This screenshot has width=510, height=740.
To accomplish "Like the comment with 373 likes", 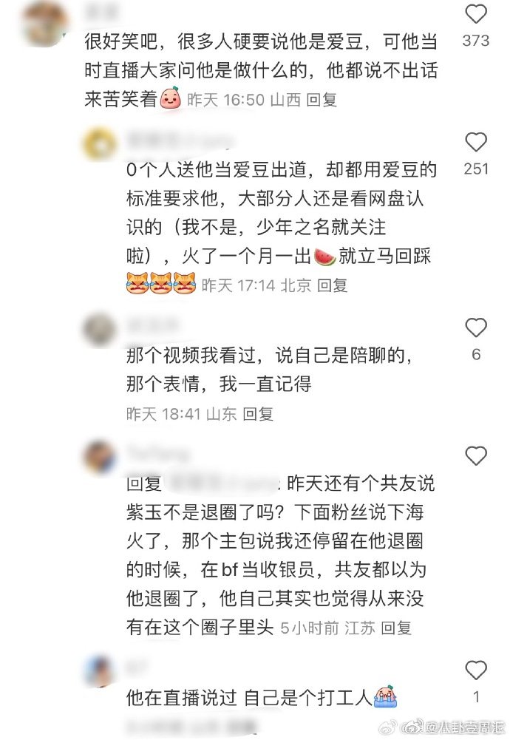I will click(476, 14).
